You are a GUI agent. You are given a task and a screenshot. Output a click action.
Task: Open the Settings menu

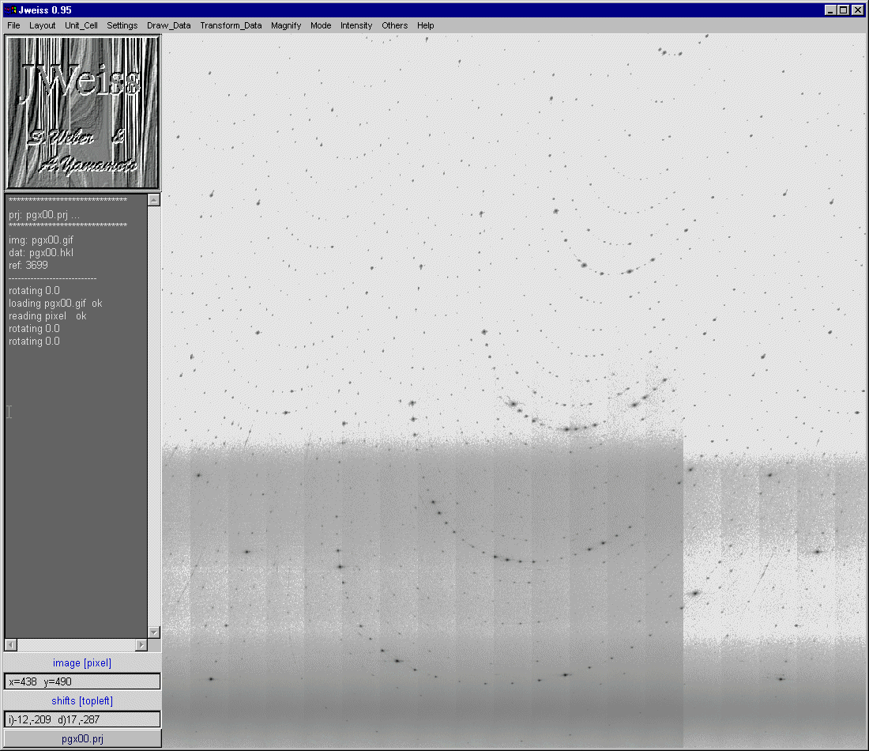122,25
